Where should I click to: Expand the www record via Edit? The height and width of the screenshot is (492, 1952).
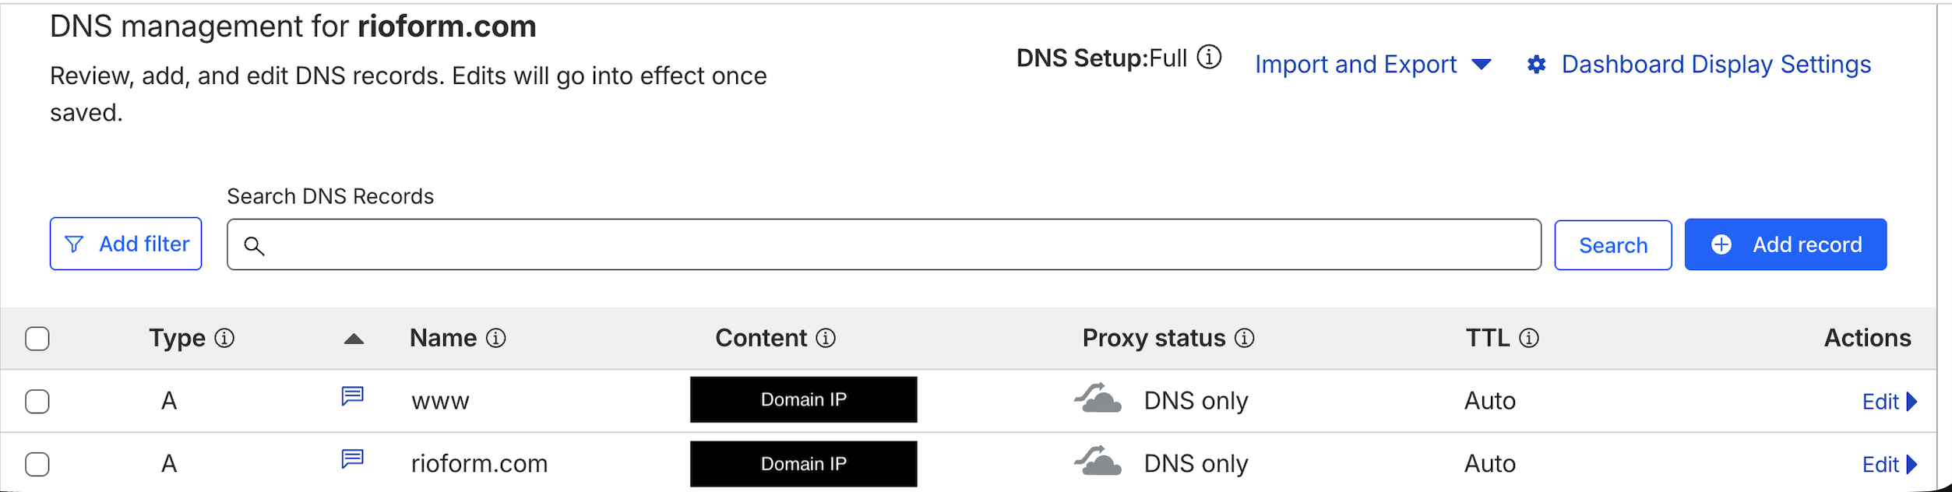click(1888, 402)
